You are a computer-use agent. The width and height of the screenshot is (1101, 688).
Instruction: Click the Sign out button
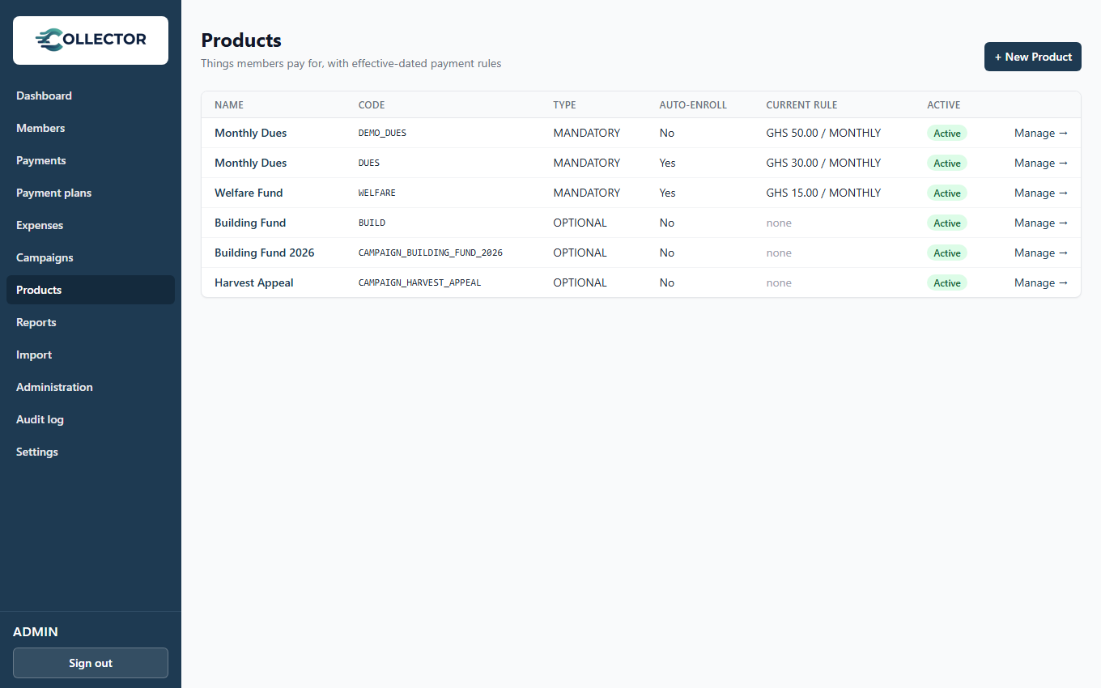click(91, 663)
